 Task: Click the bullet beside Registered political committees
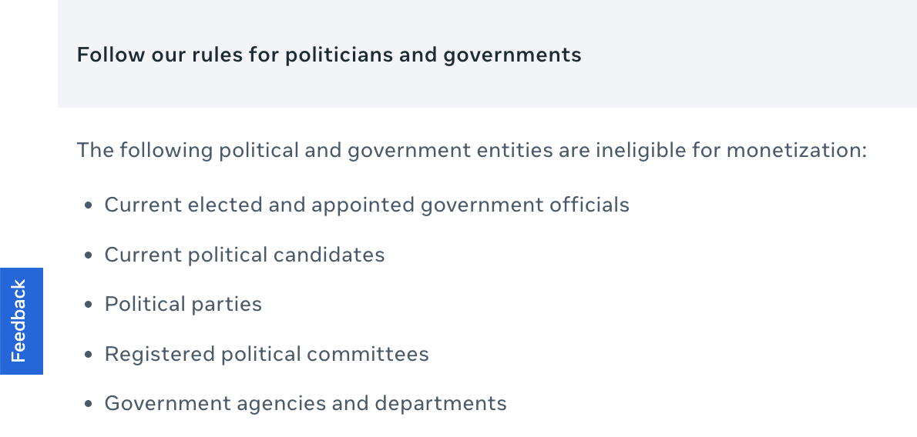89,355
